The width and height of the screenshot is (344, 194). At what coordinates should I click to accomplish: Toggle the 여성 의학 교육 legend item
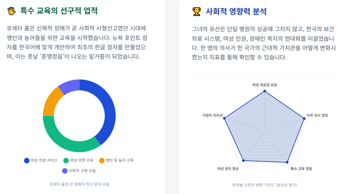pos(78,160)
